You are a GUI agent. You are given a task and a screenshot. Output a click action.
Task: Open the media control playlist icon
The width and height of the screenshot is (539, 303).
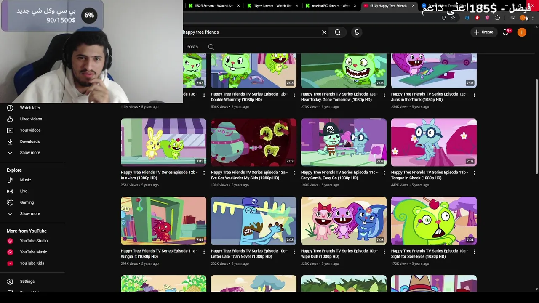point(512,18)
